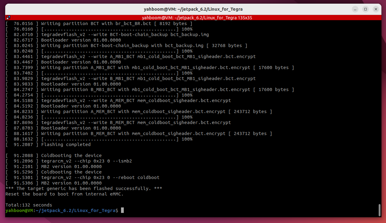The height and width of the screenshot is (223, 386).
Task: Maximize the yahboom@VM terminal window
Action: click(366, 9)
